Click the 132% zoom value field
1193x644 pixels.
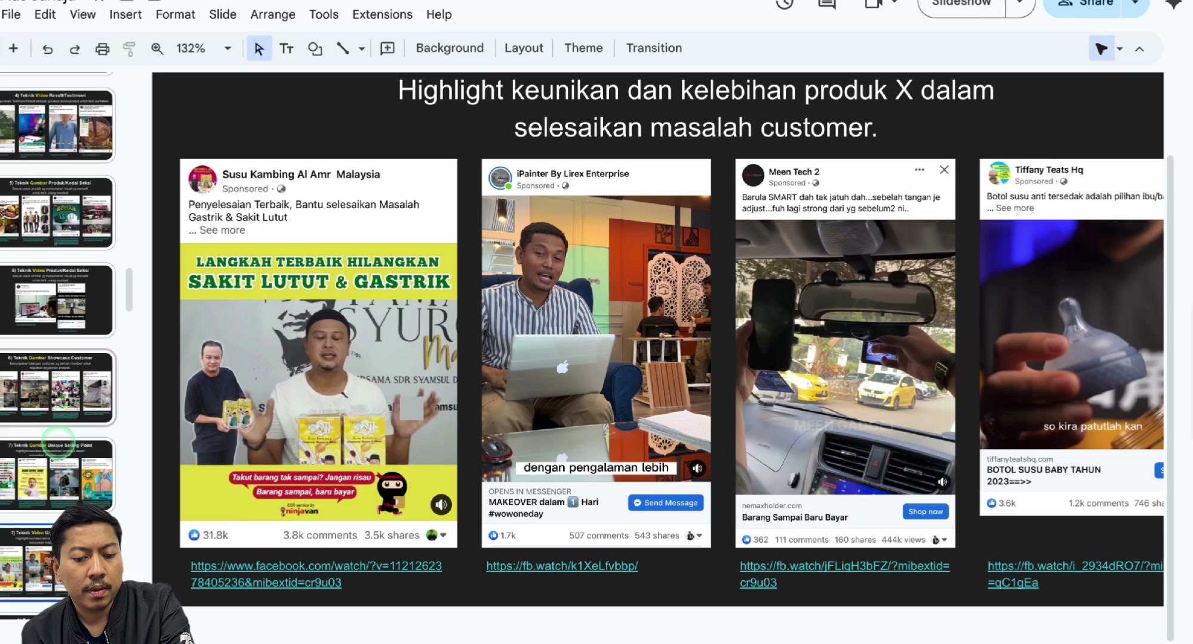tap(190, 49)
